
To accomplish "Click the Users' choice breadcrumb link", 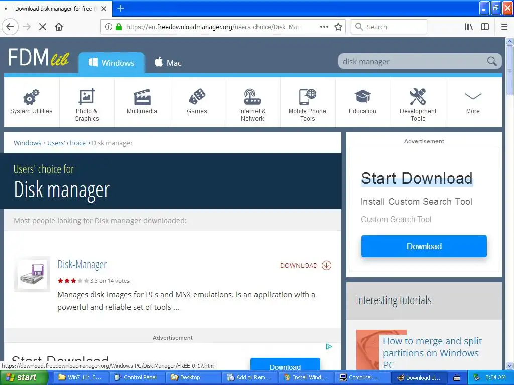I will pos(67,143).
